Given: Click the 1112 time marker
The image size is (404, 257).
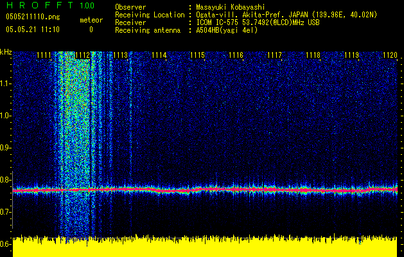Looking at the screenshot, I should click(x=82, y=55).
